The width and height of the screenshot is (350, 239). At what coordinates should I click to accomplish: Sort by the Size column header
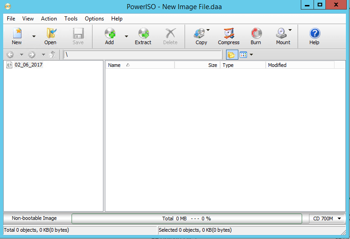pos(197,65)
